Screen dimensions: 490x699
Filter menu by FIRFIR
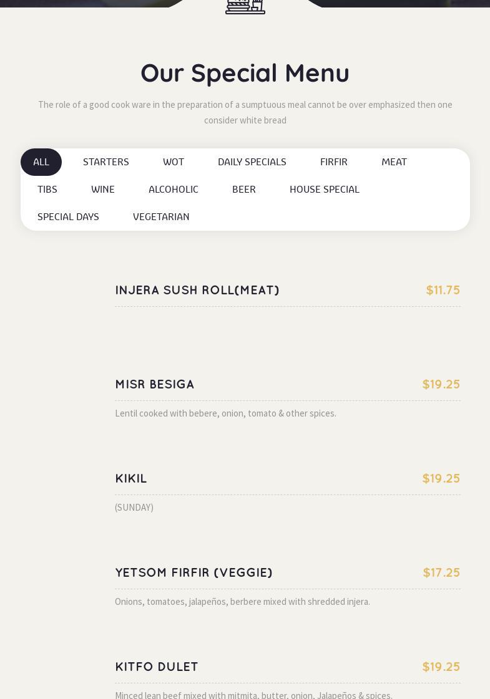click(x=333, y=162)
